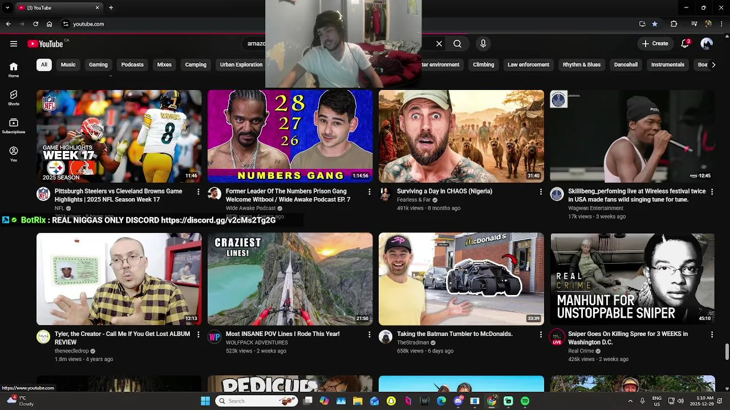Open the You section in the sidebar
Image resolution: width=730 pixels, height=410 pixels.
coord(14,154)
